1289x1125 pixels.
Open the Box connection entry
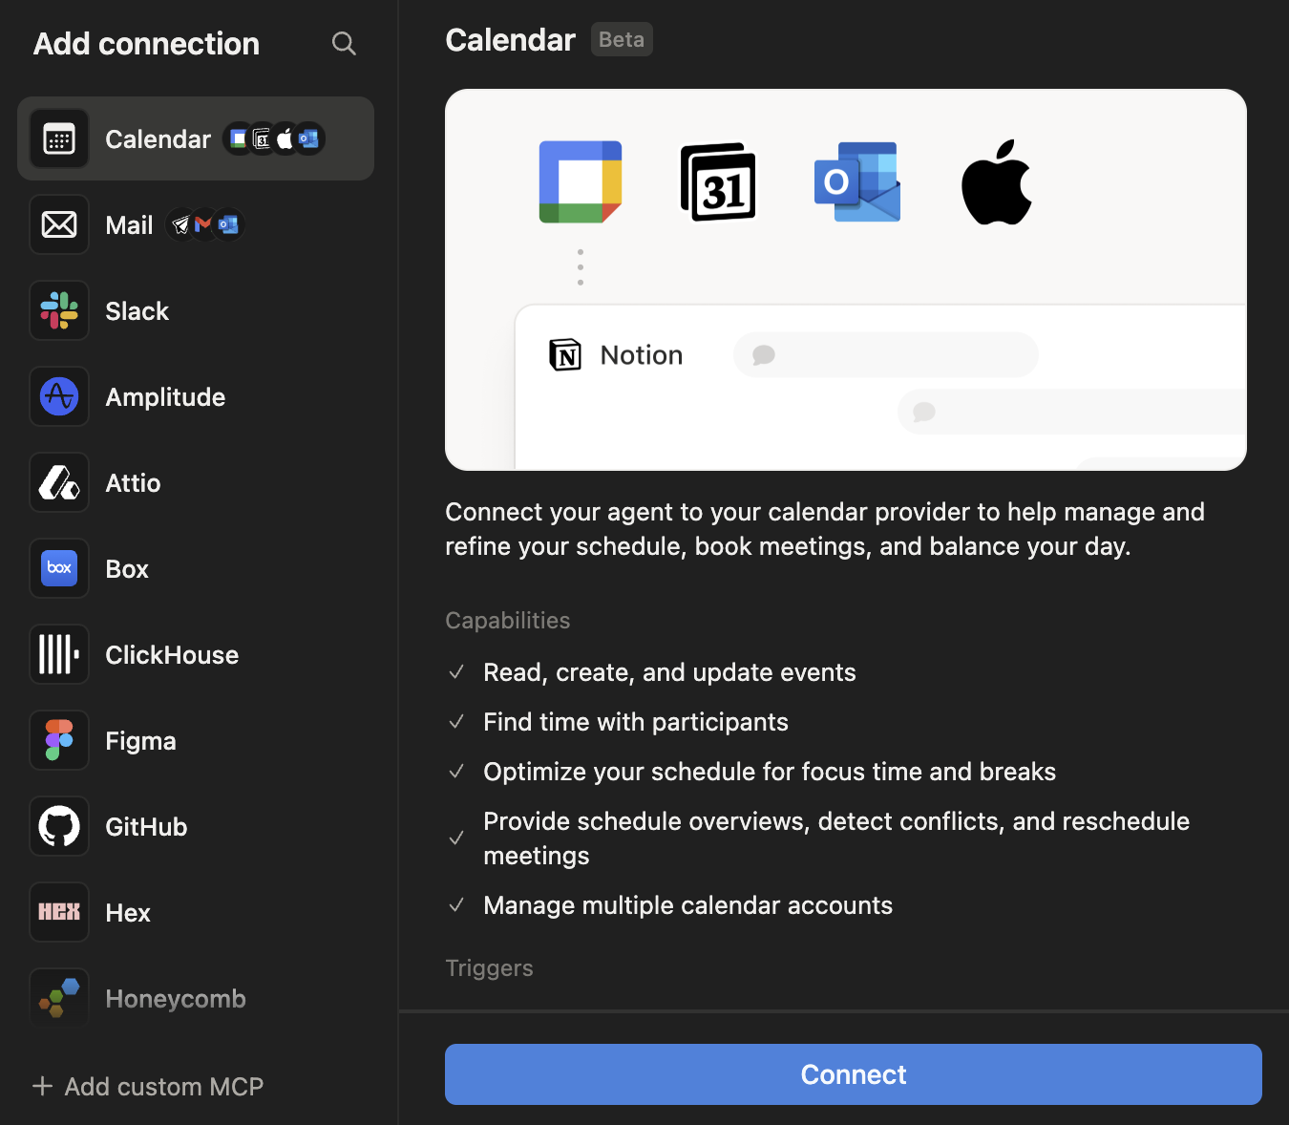tap(196, 568)
